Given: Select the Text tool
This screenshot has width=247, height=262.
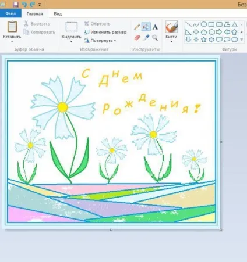Looking at the screenshot, I should click(155, 27).
